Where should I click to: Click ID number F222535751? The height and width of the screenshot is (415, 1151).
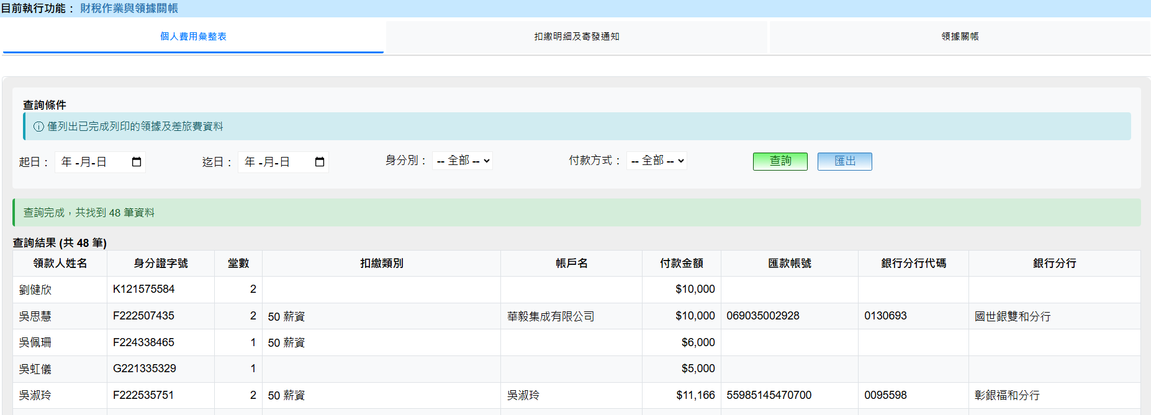144,395
